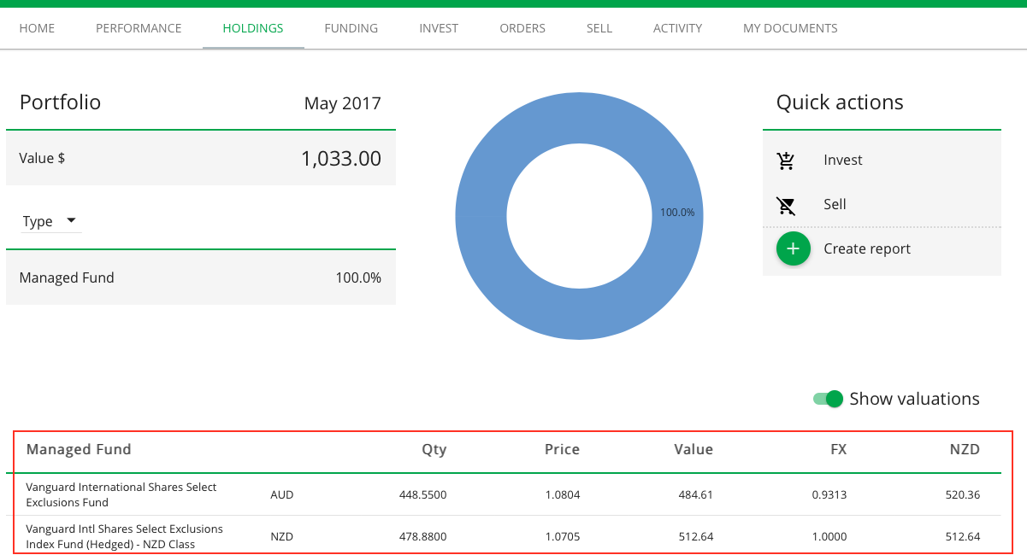Viewport: 1027px width, 555px height.
Task: Open the Home tab
Action: (x=37, y=28)
